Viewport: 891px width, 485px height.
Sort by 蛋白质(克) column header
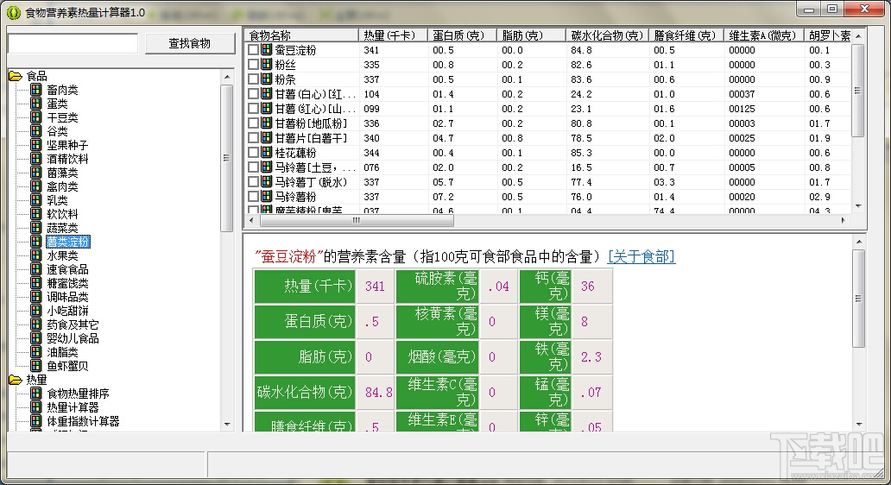[x=462, y=35]
